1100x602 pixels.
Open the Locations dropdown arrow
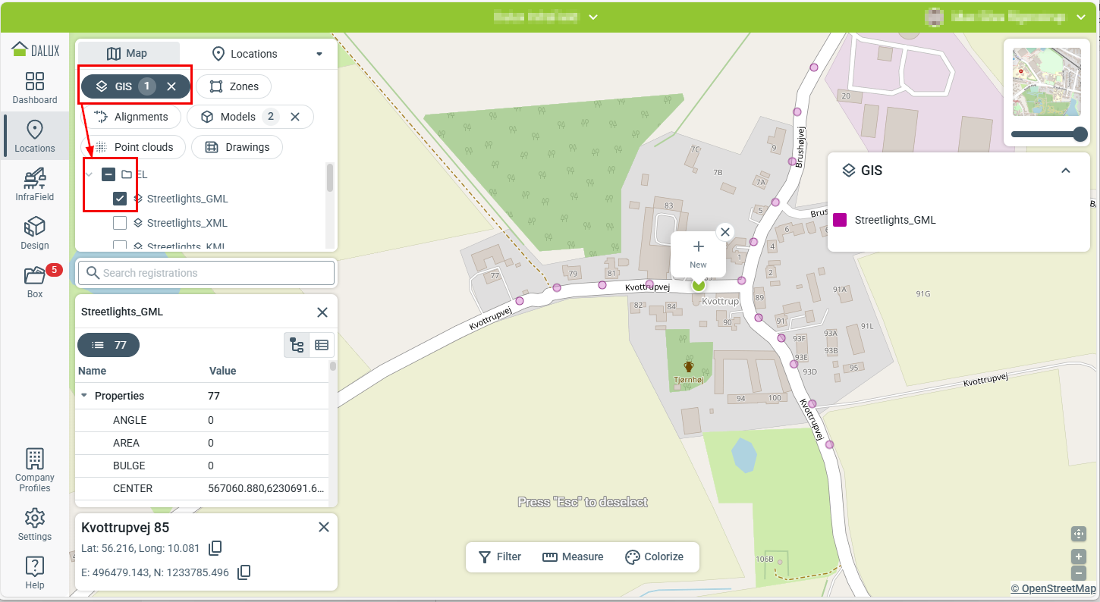tap(319, 54)
